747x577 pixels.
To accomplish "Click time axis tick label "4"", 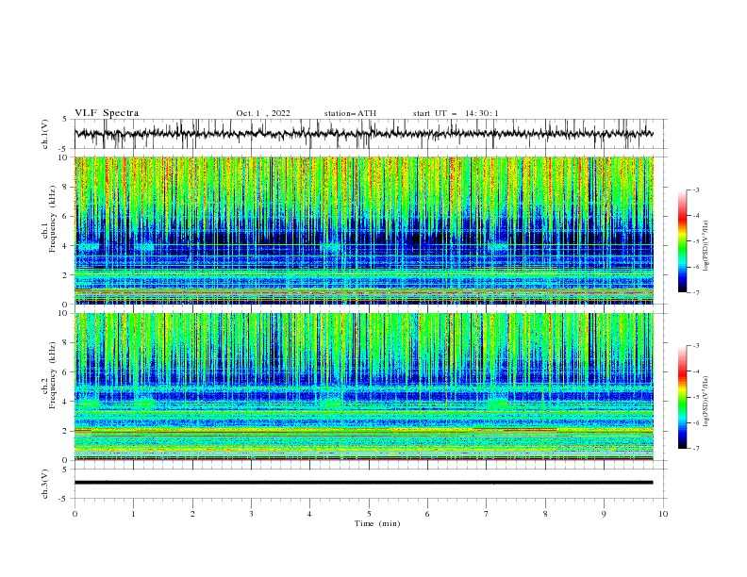I will pos(309,514).
